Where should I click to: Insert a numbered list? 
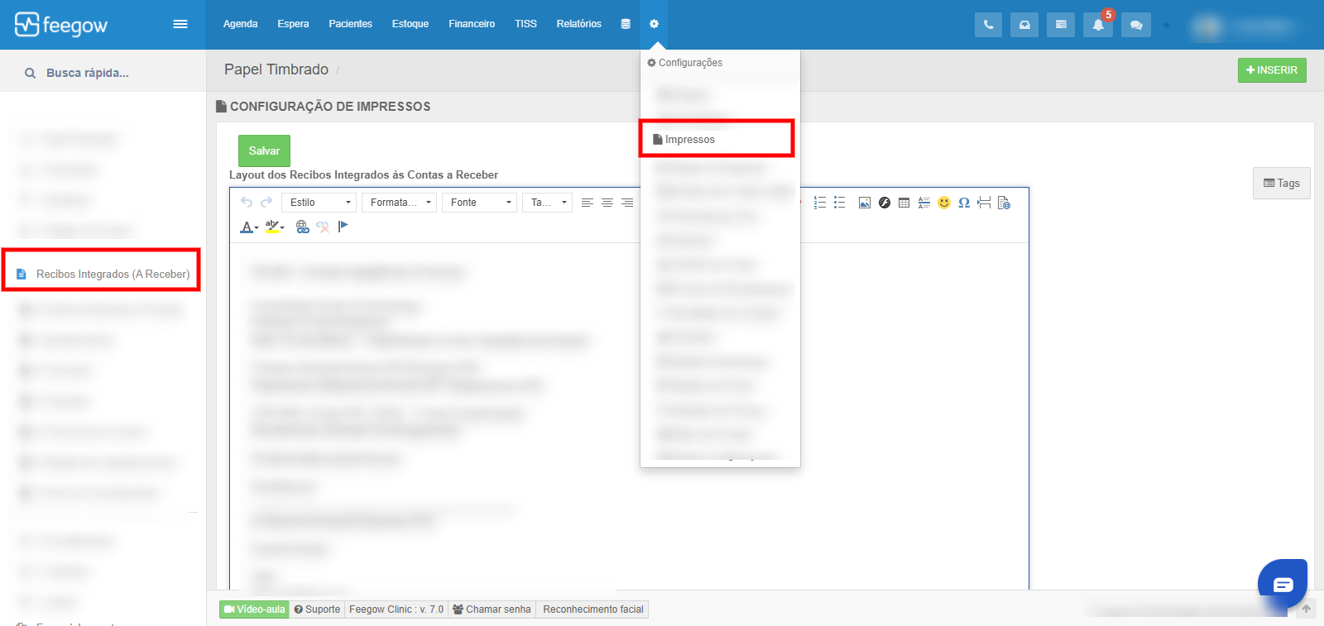[x=820, y=203]
